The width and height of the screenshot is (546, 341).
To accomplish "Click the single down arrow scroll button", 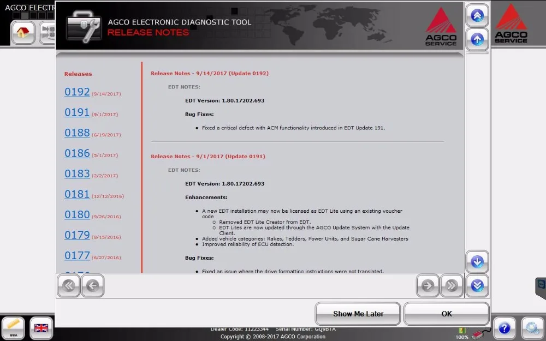I will coord(477,261).
